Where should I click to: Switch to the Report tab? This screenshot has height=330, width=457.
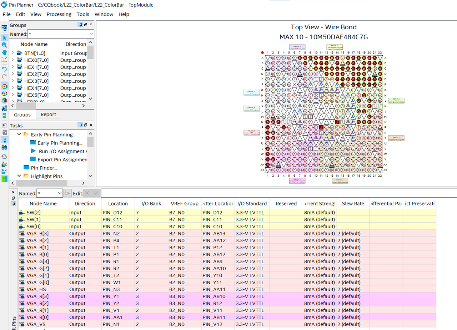click(48, 115)
